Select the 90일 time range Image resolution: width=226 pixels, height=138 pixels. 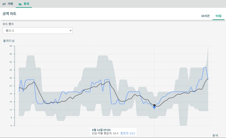(218, 16)
